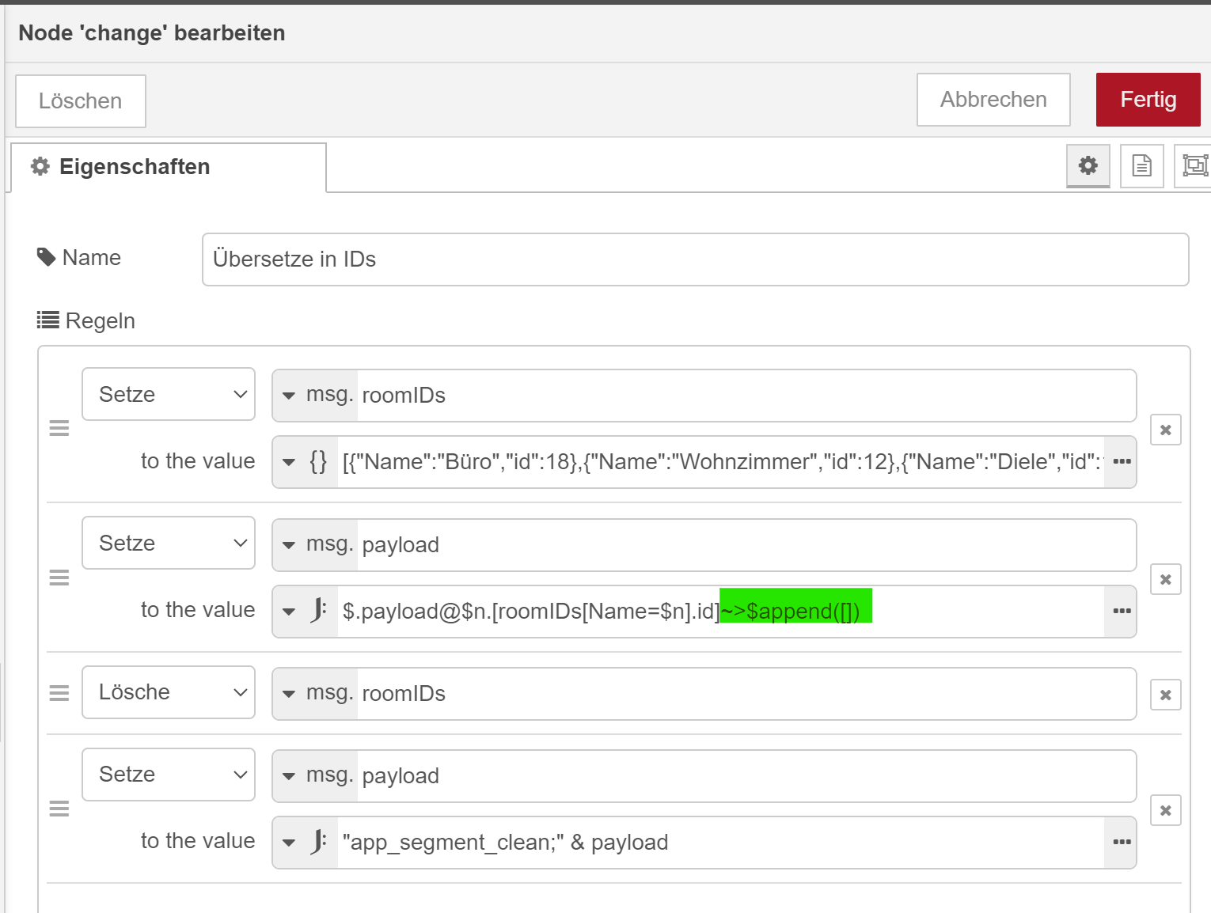Screen dimensions: 1211x913
Task: Open node properties gear icon tab
Action: tap(1088, 165)
